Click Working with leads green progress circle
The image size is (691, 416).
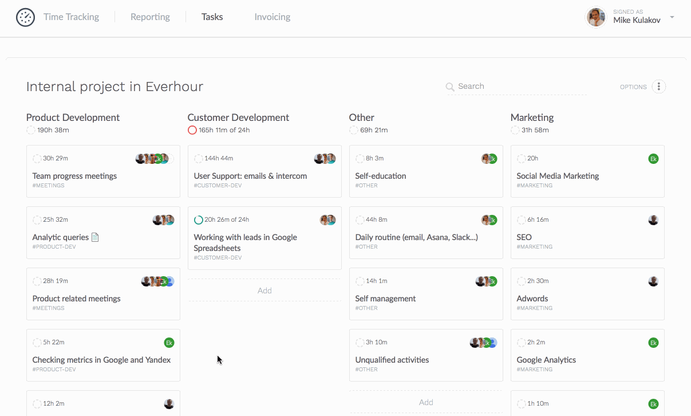(x=199, y=220)
